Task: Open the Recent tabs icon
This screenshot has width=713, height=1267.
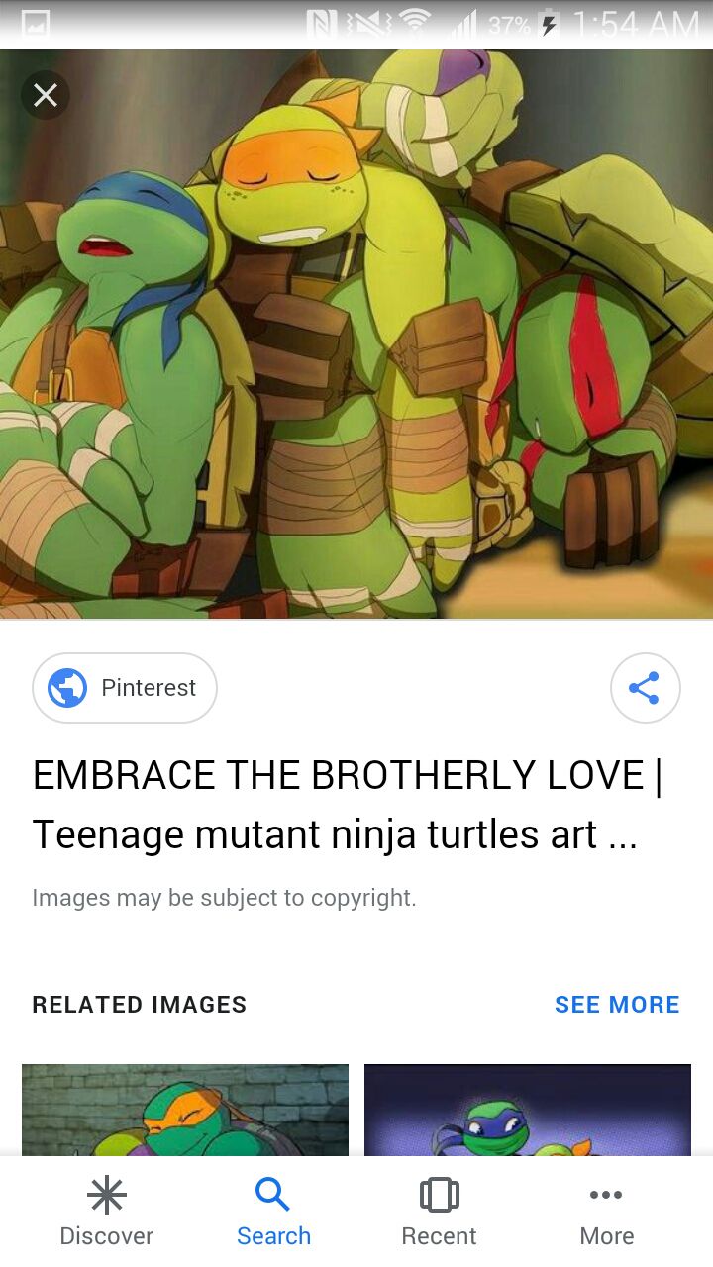Action: tap(440, 1195)
